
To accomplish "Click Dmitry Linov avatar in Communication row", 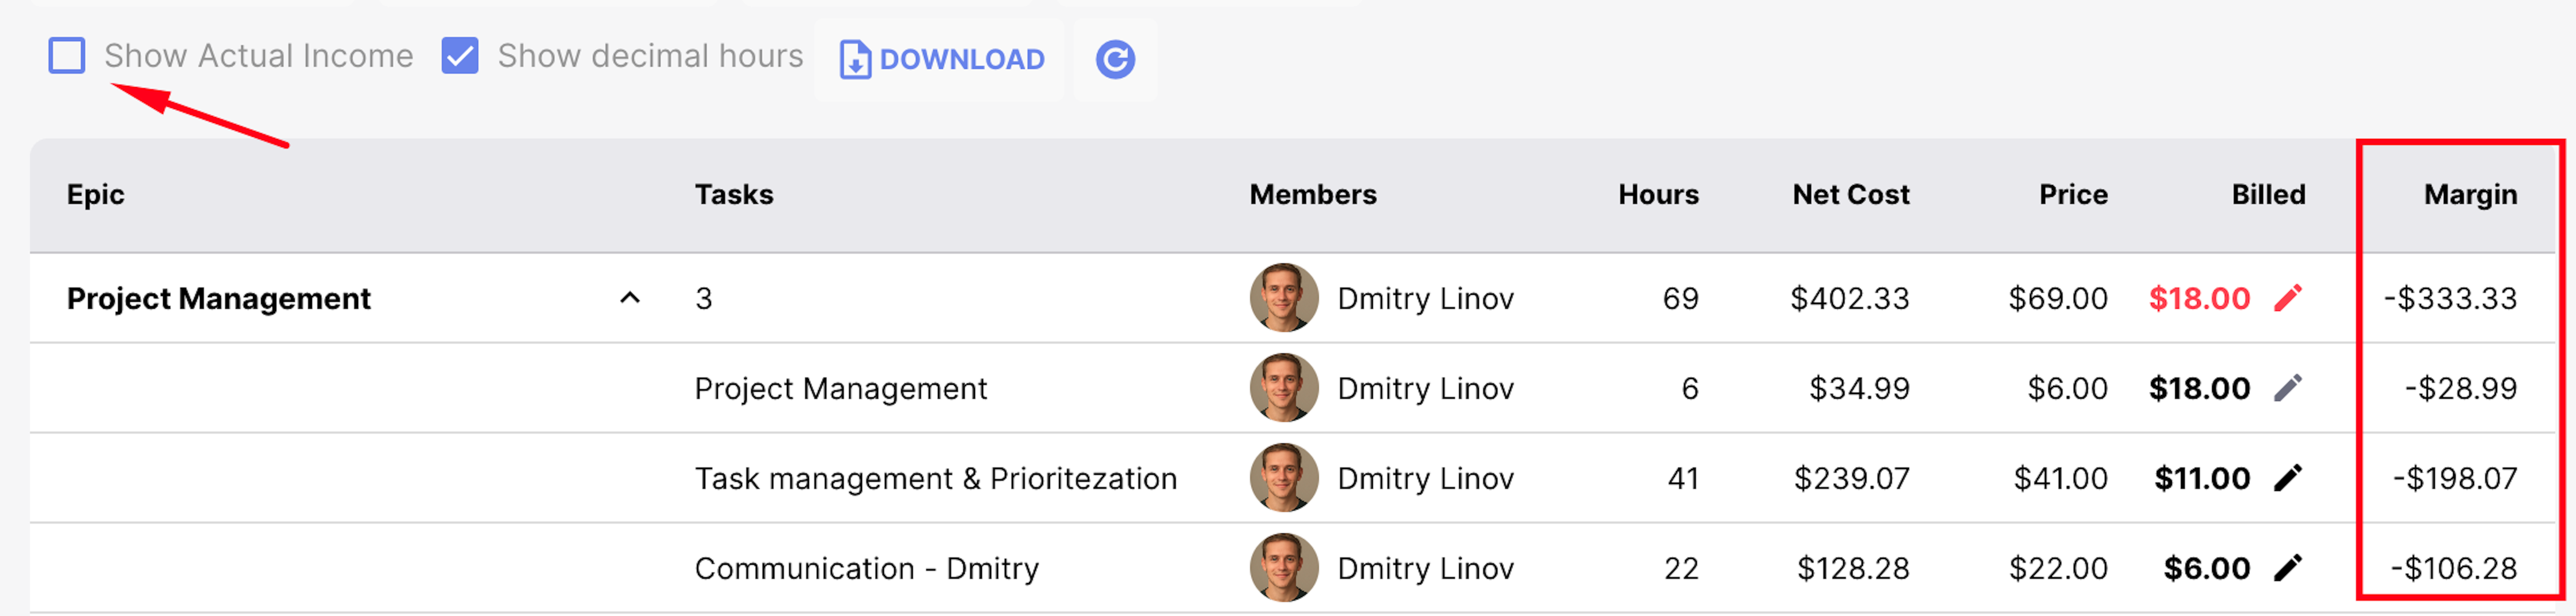I will [x=1284, y=568].
